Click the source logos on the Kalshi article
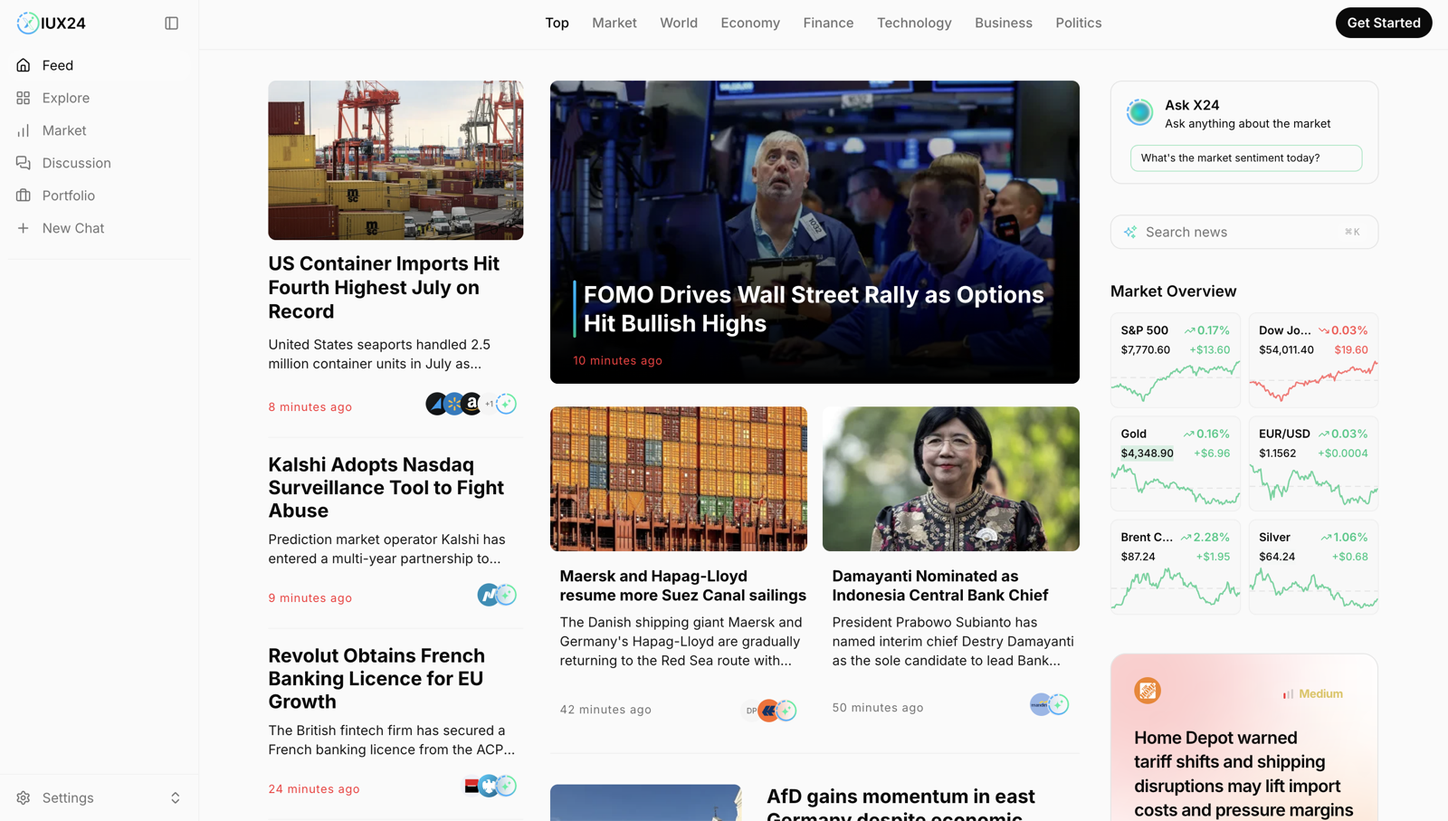Viewport: 1448px width, 821px height. [497, 595]
